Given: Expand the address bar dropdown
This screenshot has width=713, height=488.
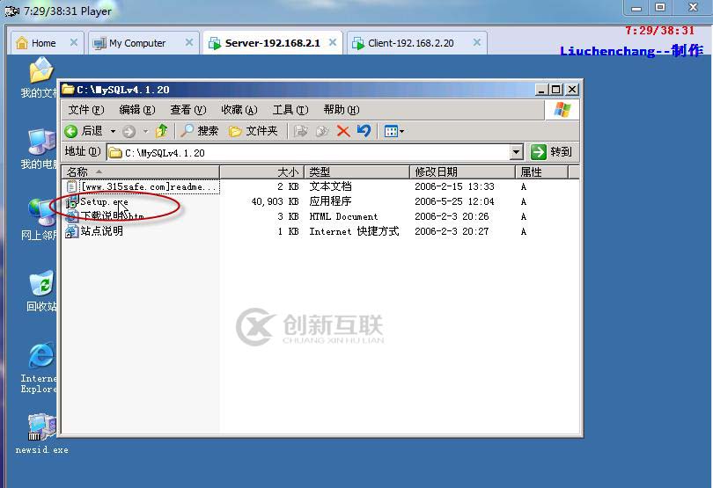Looking at the screenshot, I should 516,152.
